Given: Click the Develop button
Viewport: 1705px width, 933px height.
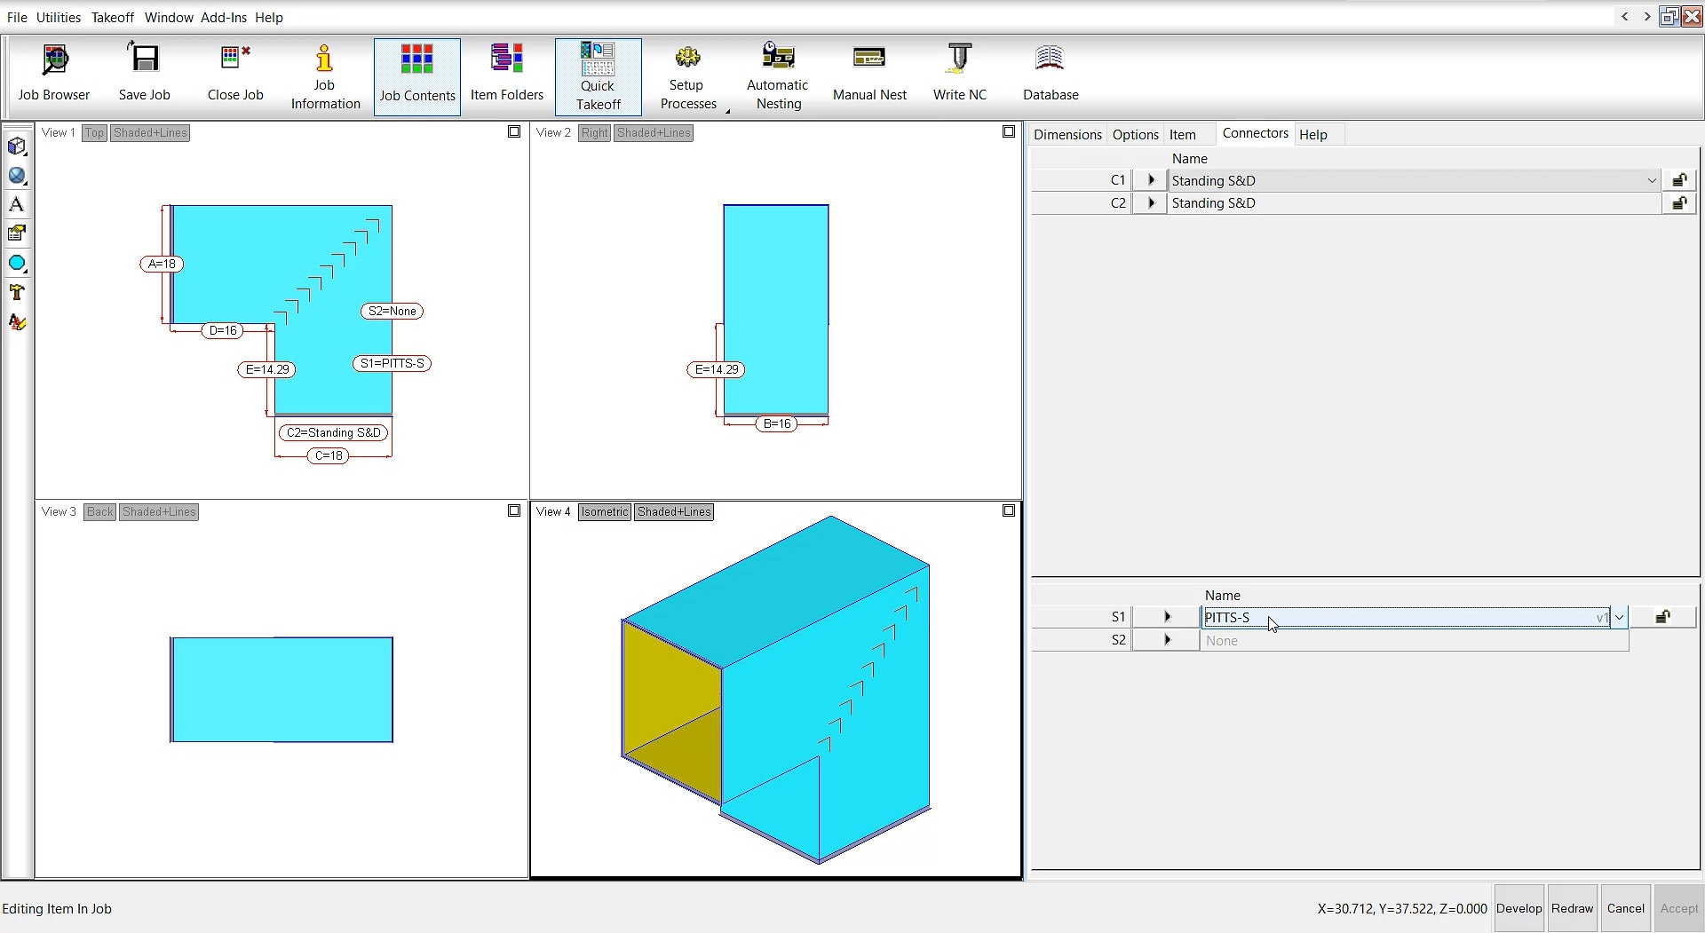Looking at the screenshot, I should click(1519, 908).
